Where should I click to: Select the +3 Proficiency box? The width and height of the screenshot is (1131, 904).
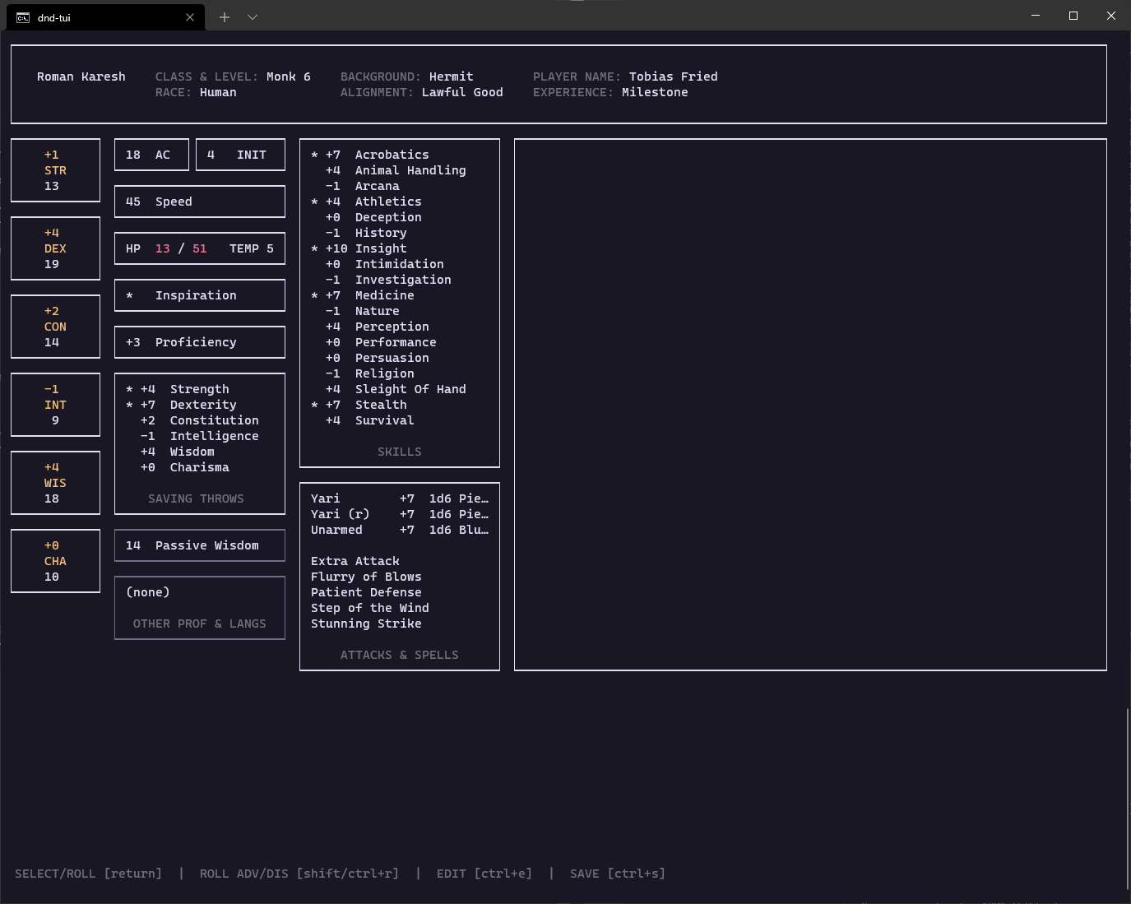[200, 342]
